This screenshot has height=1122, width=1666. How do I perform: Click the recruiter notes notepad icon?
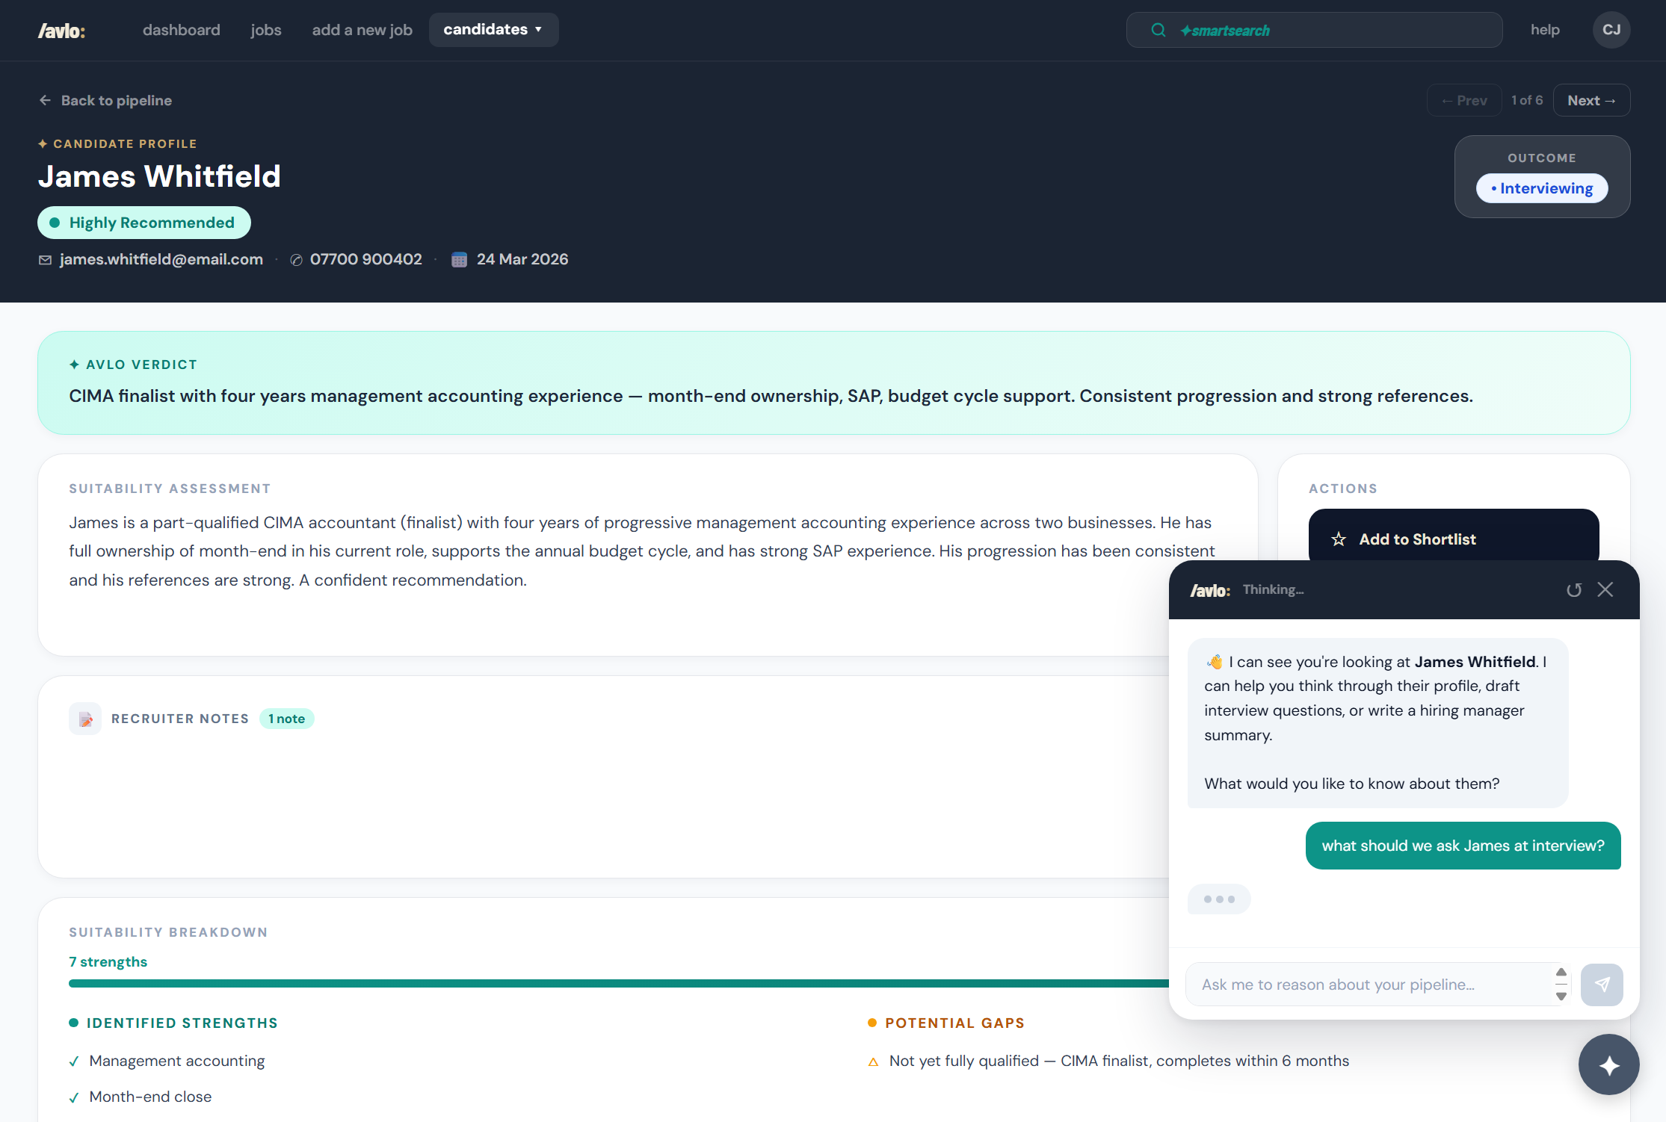point(85,719)
